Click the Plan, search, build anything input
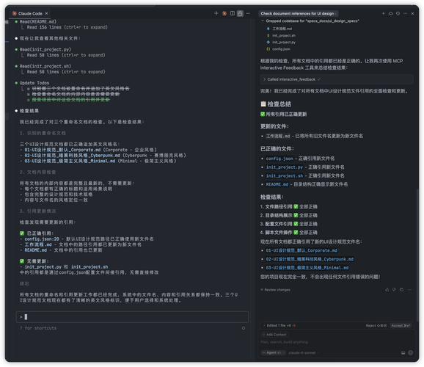The height and width of the screenshot is (367, 424). [337, 342]
